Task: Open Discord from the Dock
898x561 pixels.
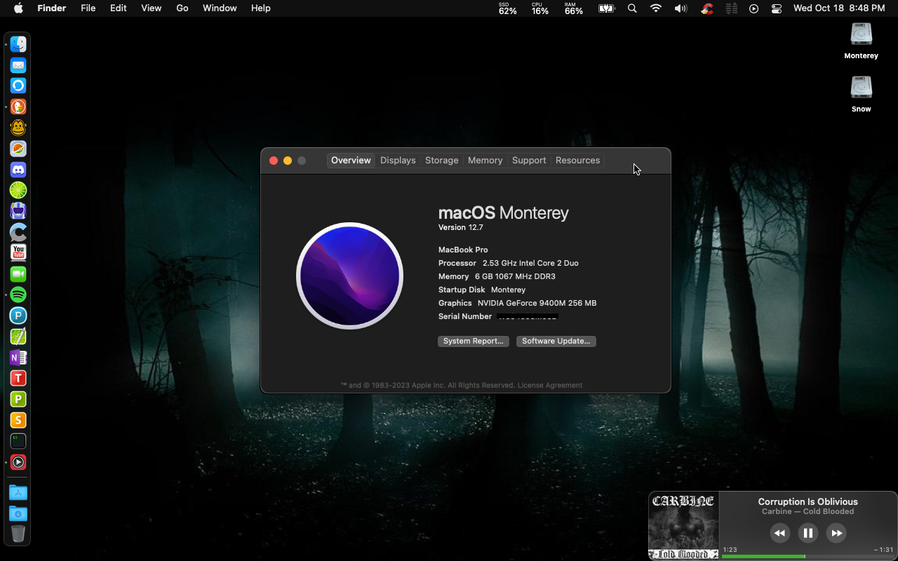Action: tap(18, 170)
